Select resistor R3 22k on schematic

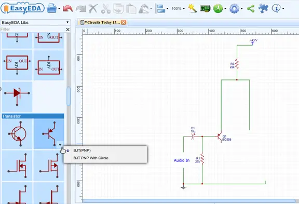[237, 64]
